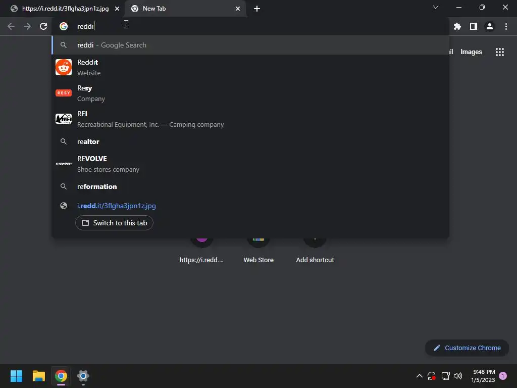Click the red Resy logo icon
The width and height of the screenshot is (517, 388).
pos(64,93)
